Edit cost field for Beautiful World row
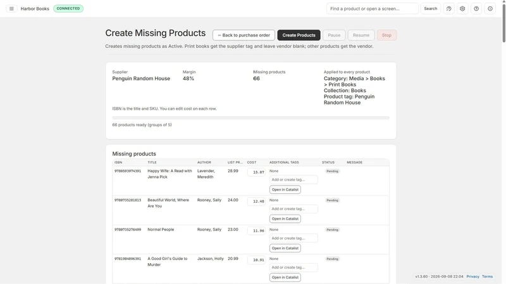The height and width of the screenshot is (284, 506). pos(257,201)
